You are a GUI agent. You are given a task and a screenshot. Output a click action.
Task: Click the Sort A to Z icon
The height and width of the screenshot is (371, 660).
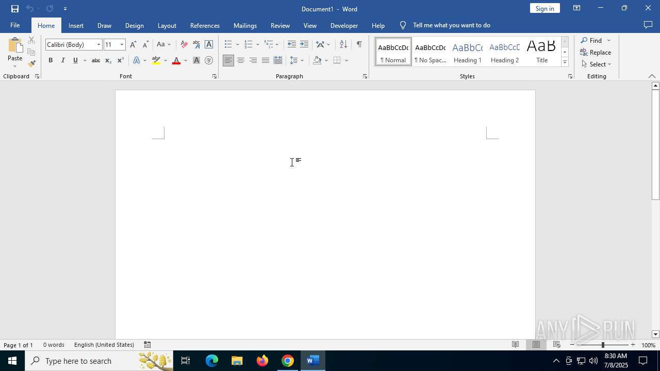(343, 44)
